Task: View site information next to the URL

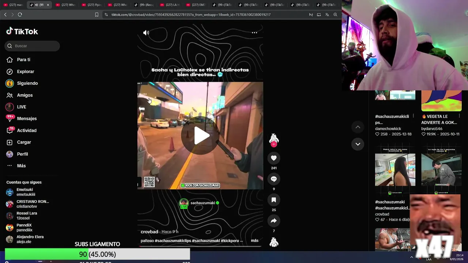Action: (x=106, y=15)
